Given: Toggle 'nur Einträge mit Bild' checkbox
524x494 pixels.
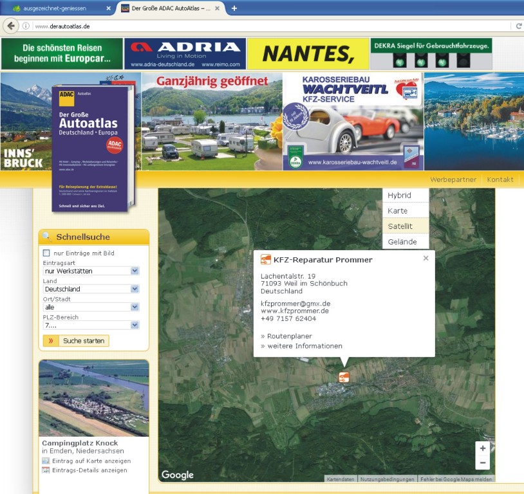Looking at the screenshot, I should tap(46, 253).
